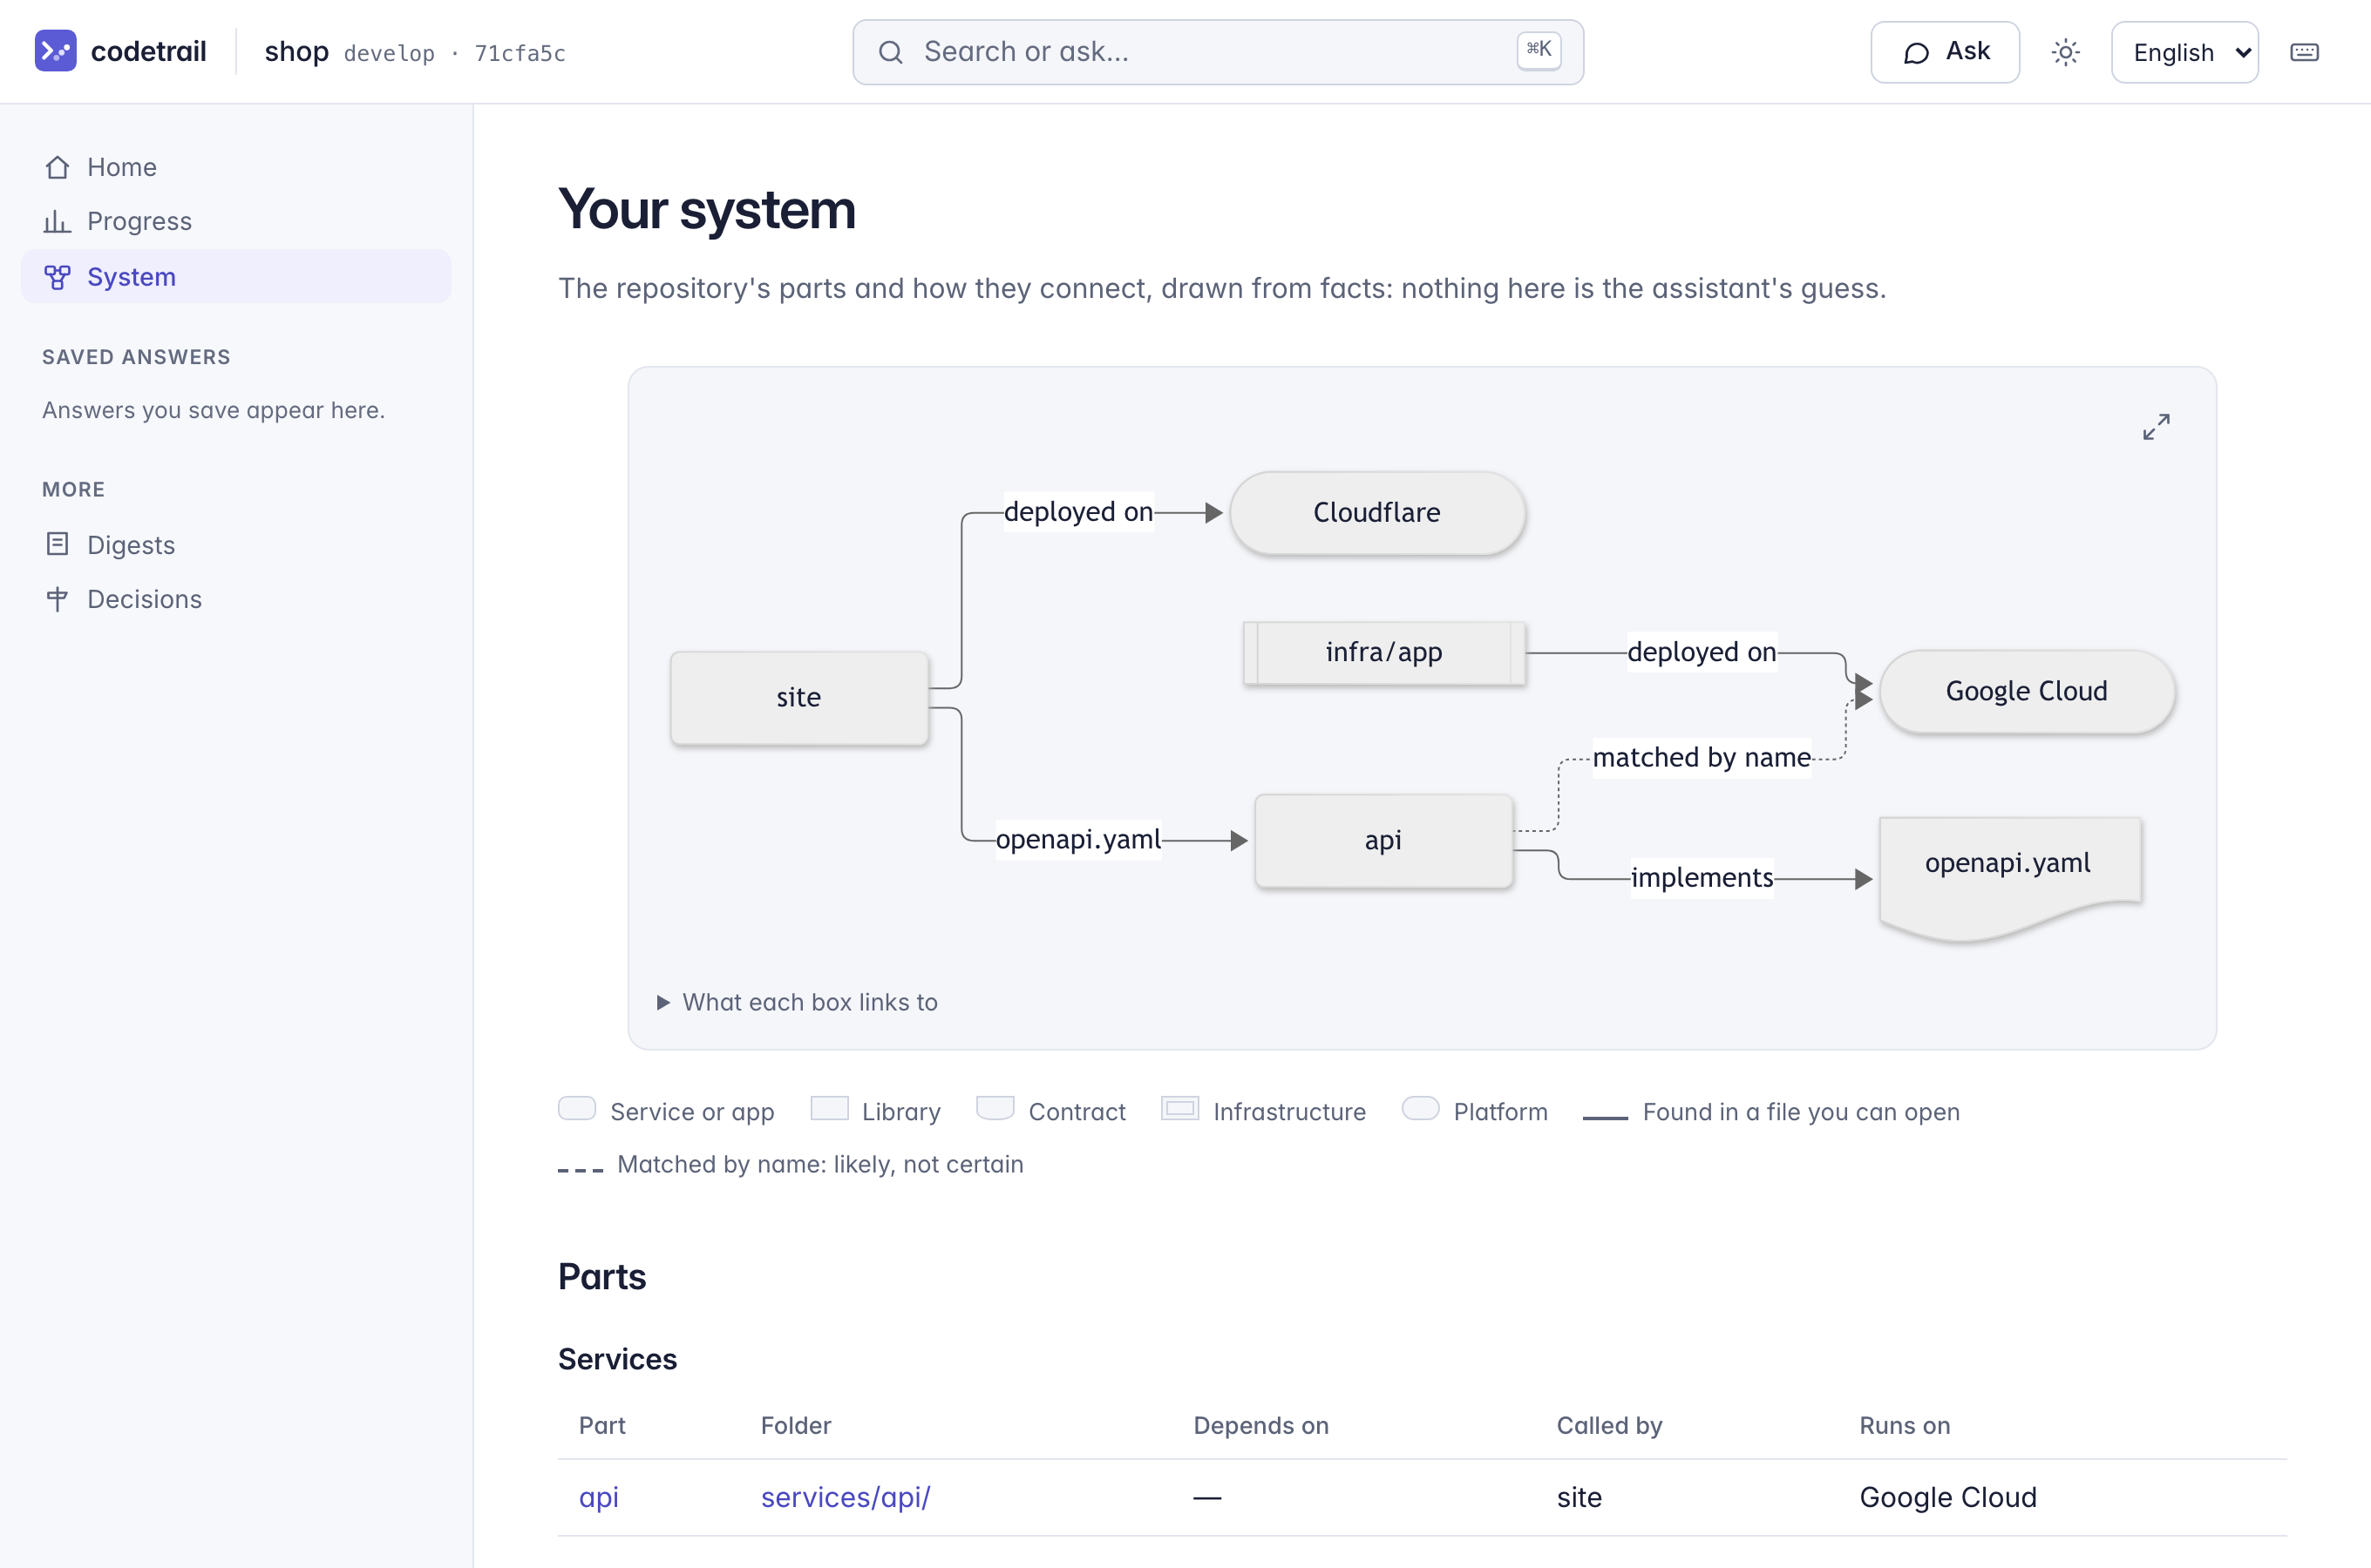Viewport: 2371px width, 1568px height.
Task: Click 'Google Cloud' in the api row
Action: point(1948,1497)
